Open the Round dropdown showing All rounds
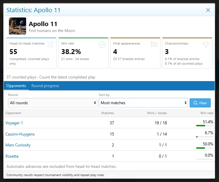The image size is (219, 182). (x=53, y=103)
